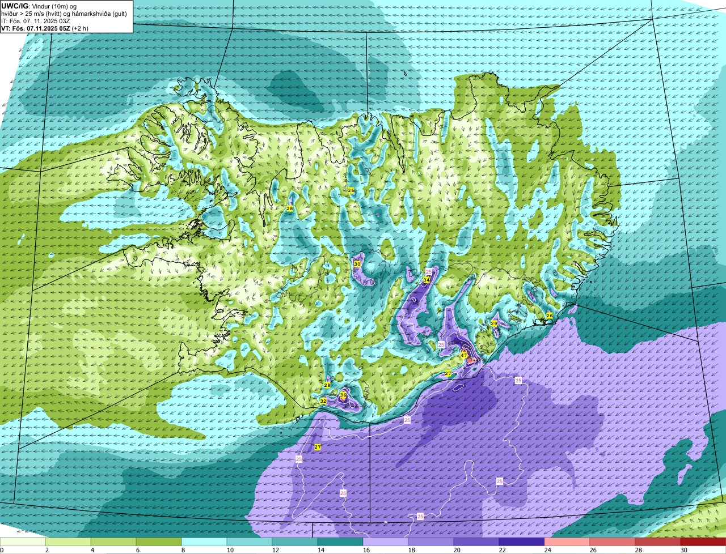
Task: Click the legend scale number 10
Action: 230,550
